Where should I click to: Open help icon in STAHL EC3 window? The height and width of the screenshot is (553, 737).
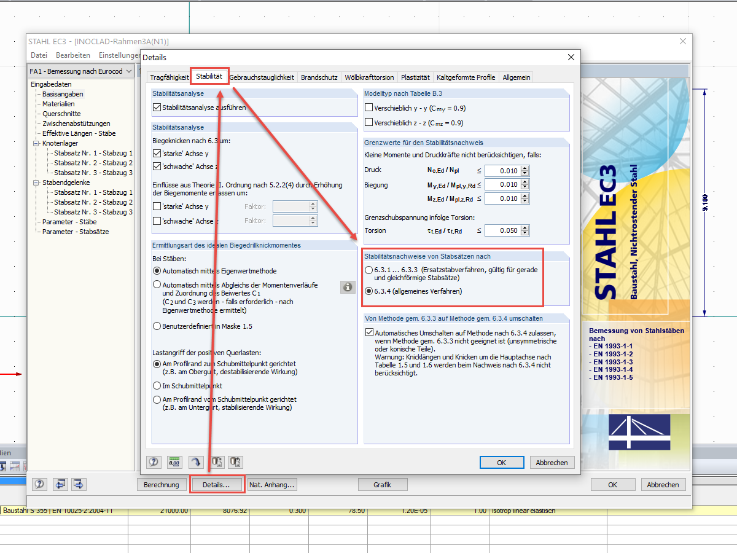(x=40, y=484)
